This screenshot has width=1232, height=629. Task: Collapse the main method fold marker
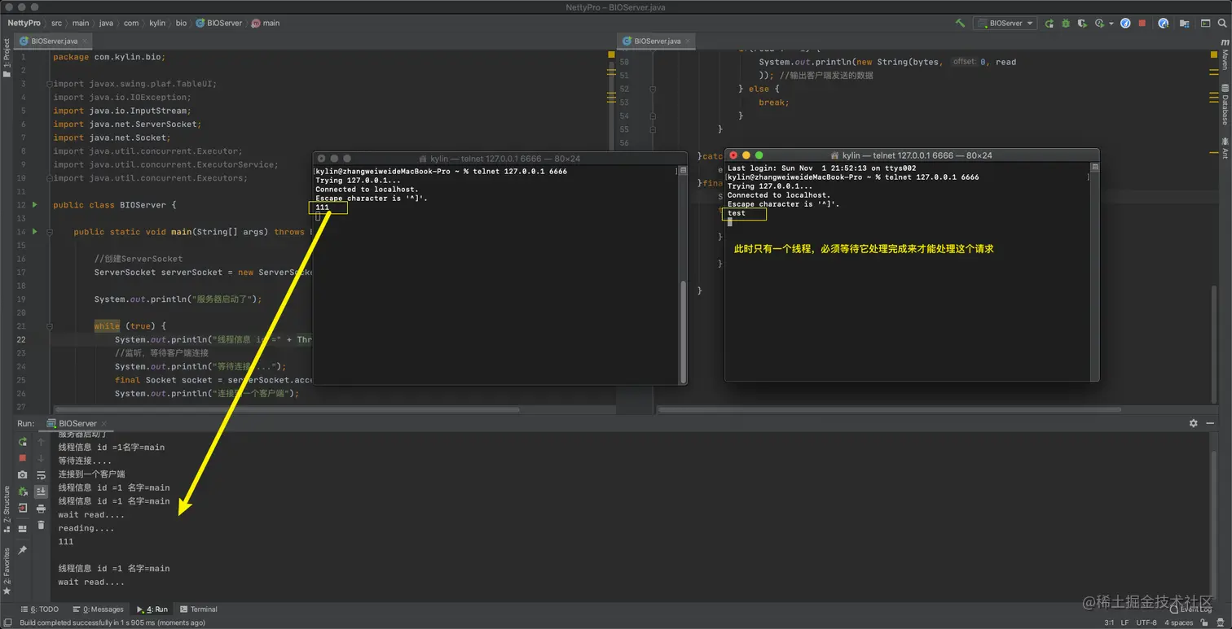coord(48,232)
